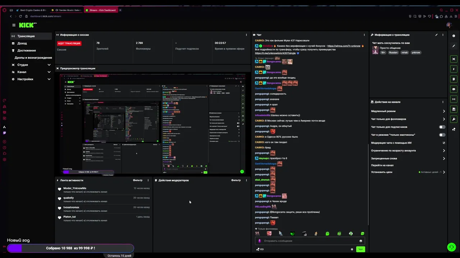Open Дропы и вознаграждение menu item
Screen dimensions: 460x258
click(x=33, y=58)
